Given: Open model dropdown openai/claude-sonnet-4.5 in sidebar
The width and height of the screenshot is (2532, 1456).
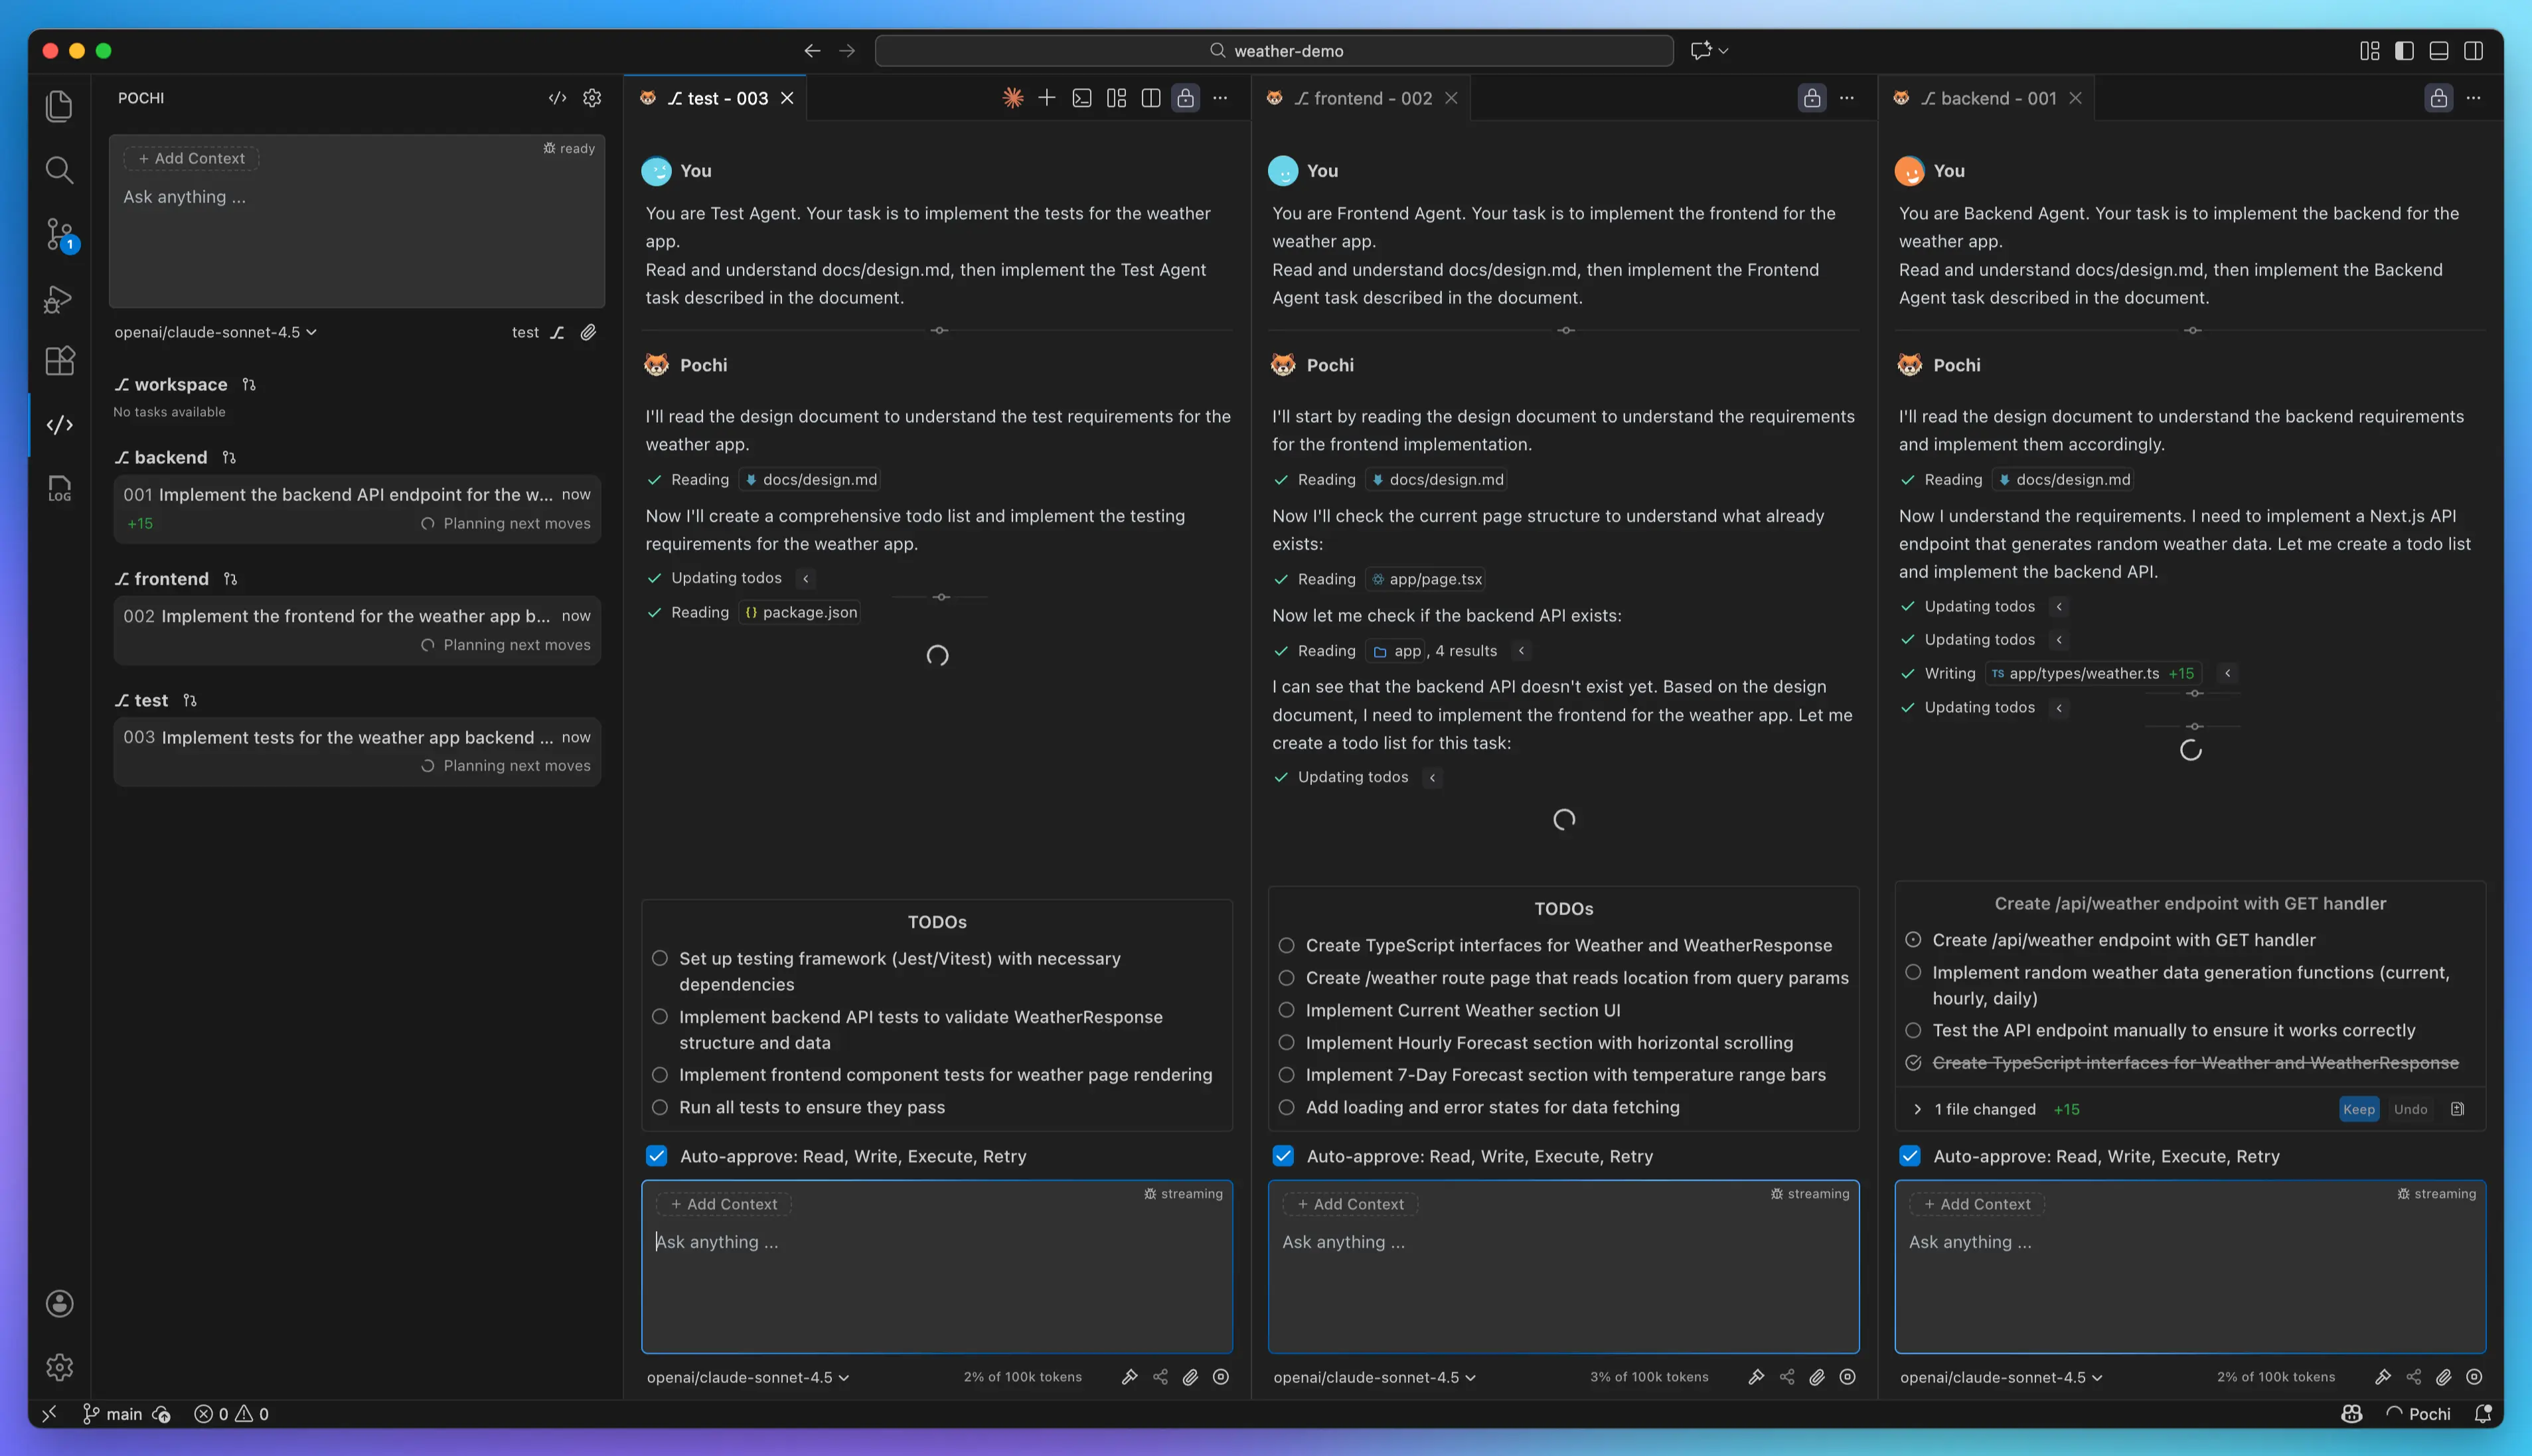Looking at the screenshot, I should (x=215, y=332).
